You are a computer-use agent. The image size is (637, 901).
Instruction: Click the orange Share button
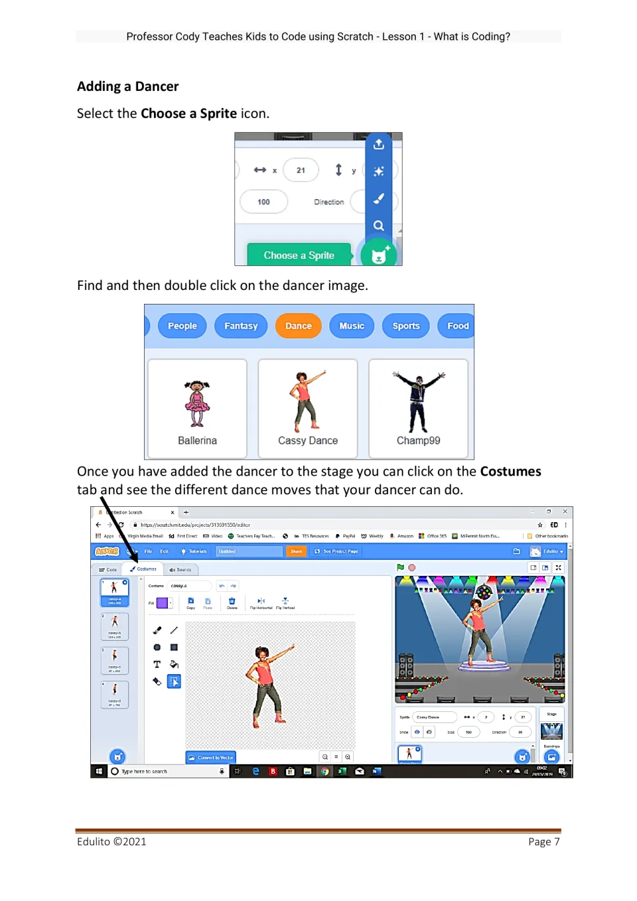click(296, 551)
